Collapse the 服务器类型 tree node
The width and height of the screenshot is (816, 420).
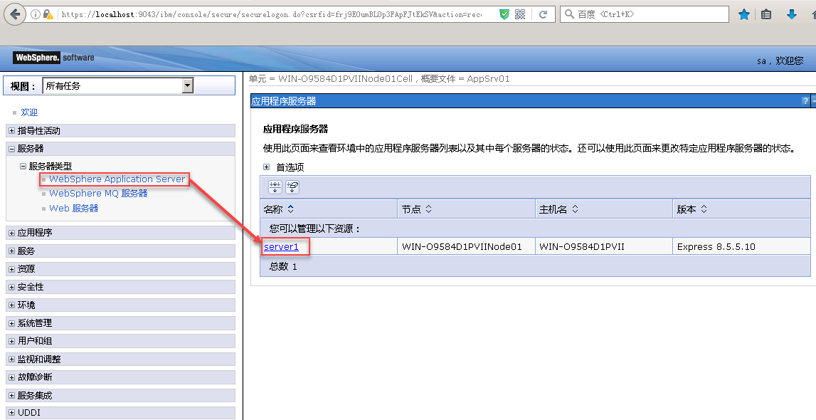tap(23, 166)
